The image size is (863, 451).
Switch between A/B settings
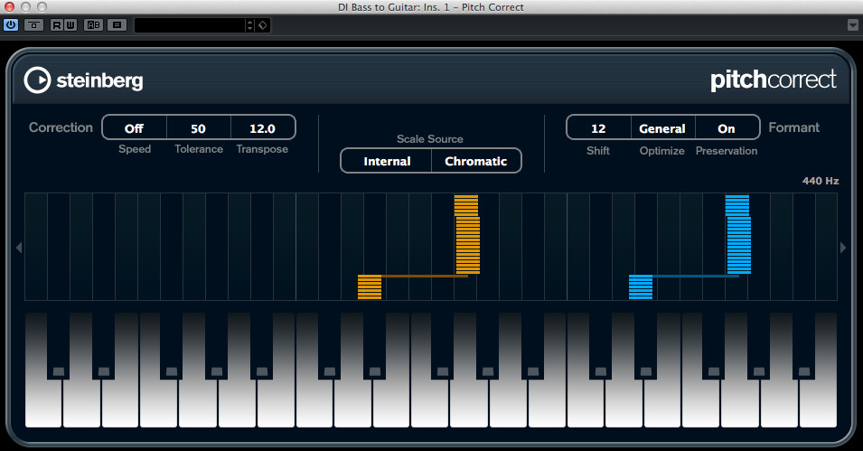tap(94, 24)
